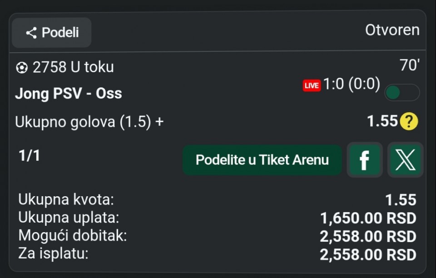The height and width of the screenshot is (278, 436).
Task: Open the yellow question mark help icon
Action: (409, 122)
